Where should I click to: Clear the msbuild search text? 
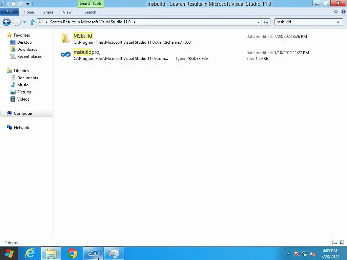pos(338,22)
